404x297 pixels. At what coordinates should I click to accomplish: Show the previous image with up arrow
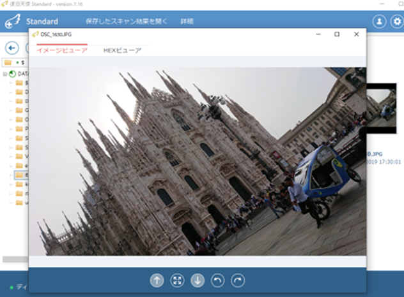[157, 280]
